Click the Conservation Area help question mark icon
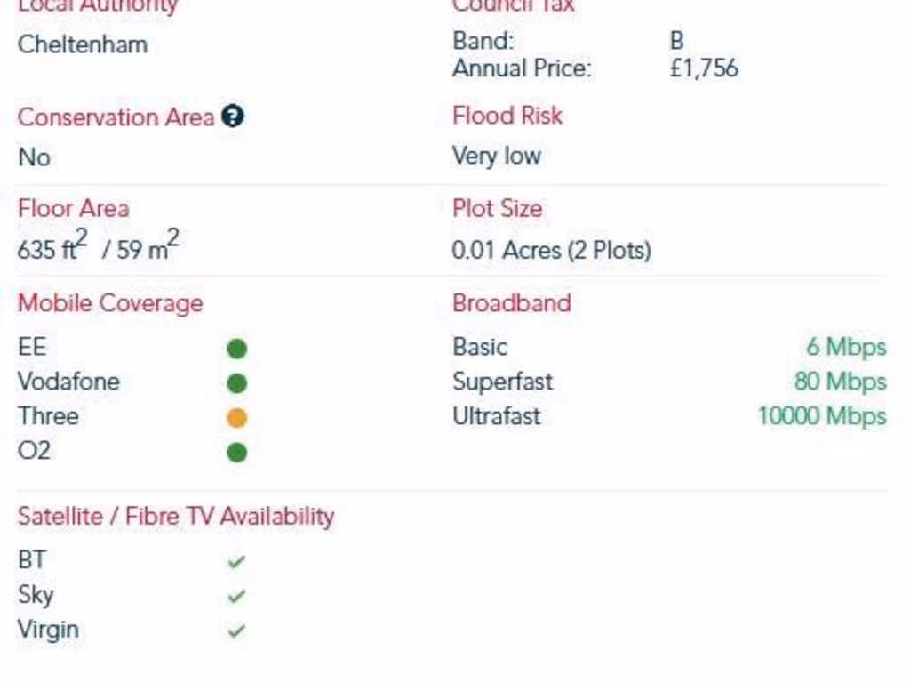This screenshot has height=683, width=910. (x=233, y=117)
